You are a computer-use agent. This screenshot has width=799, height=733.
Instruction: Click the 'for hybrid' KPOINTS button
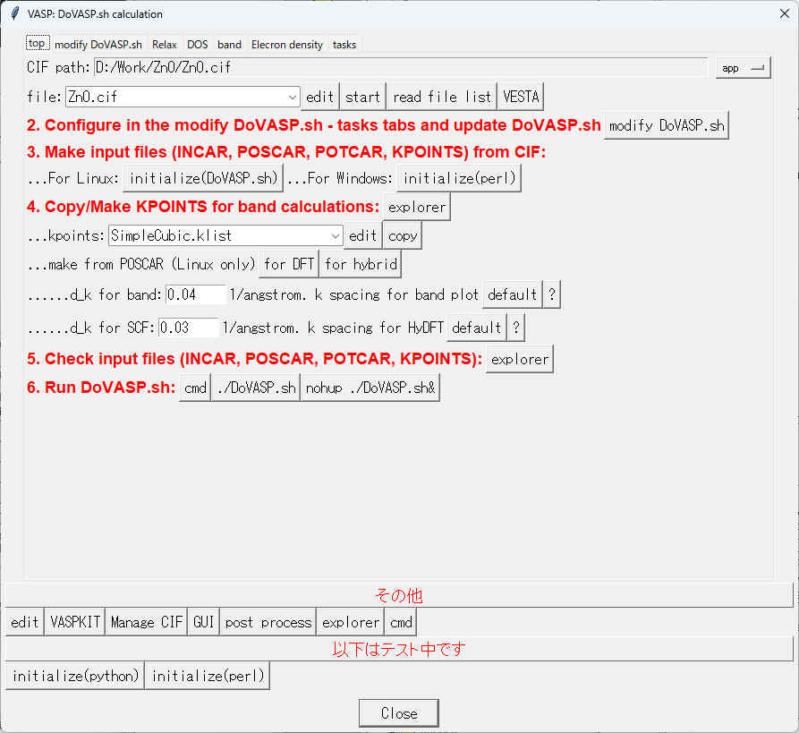(360, 263)
